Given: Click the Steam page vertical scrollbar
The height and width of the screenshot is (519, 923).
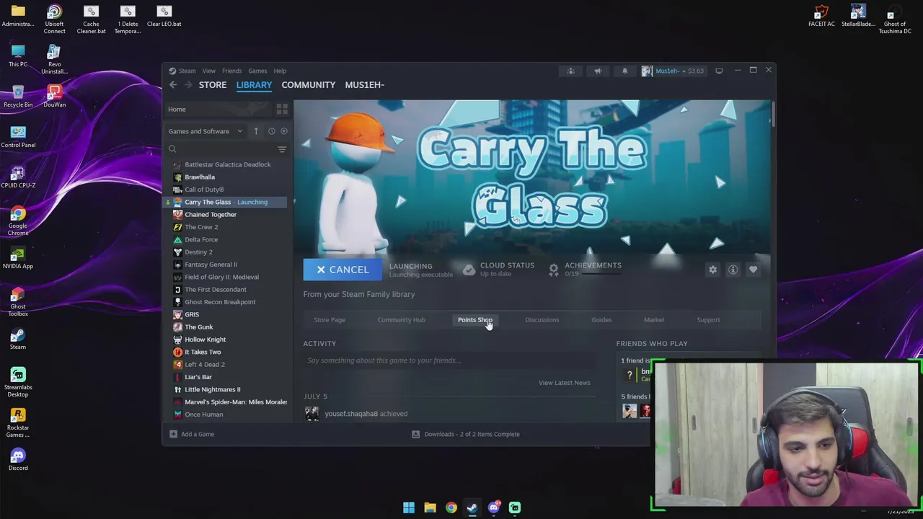Looking at the screenshot, I should pos(773,115).
